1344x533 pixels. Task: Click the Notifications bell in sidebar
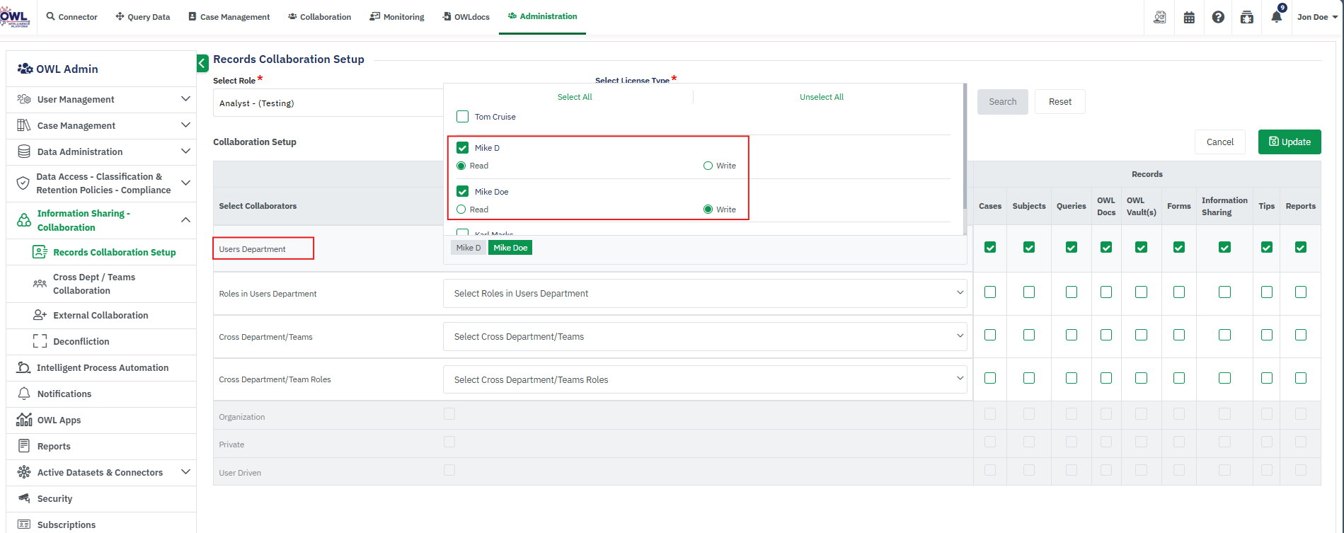24,394
